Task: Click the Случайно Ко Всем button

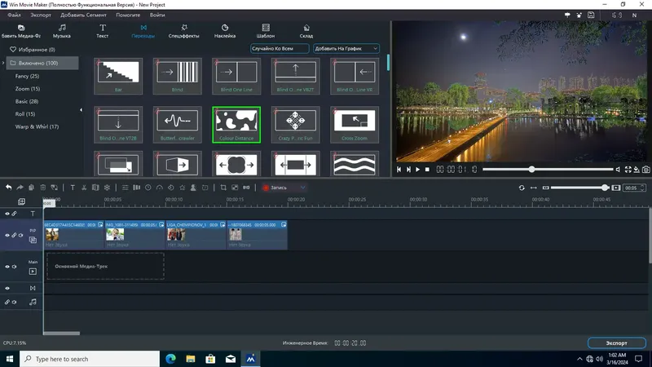Action: (280, 49)
